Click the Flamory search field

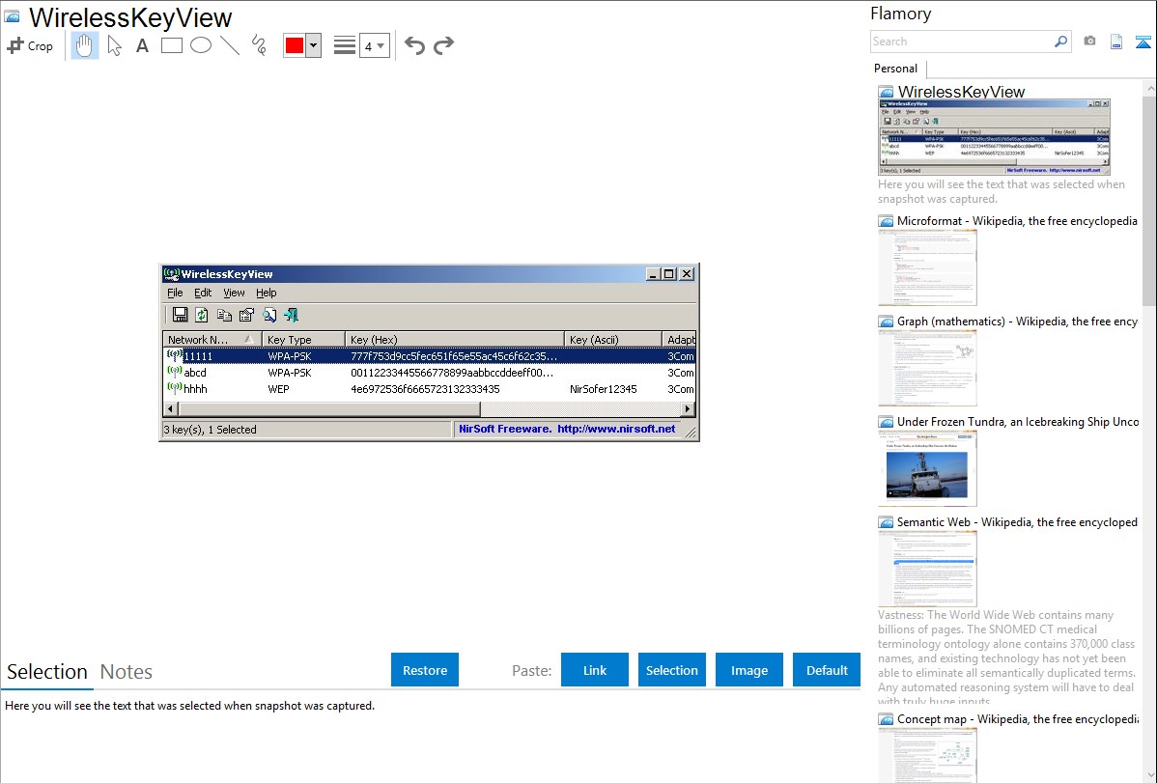pos(962,42)
